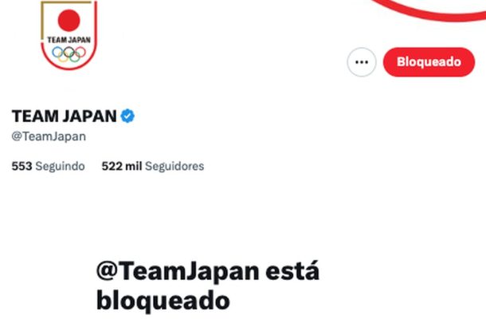Click the word bloqueado in heading's second line

tap(163, 301)
